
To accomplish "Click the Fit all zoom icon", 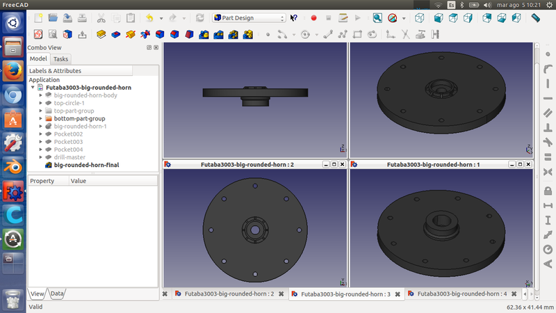I will 377,17.
